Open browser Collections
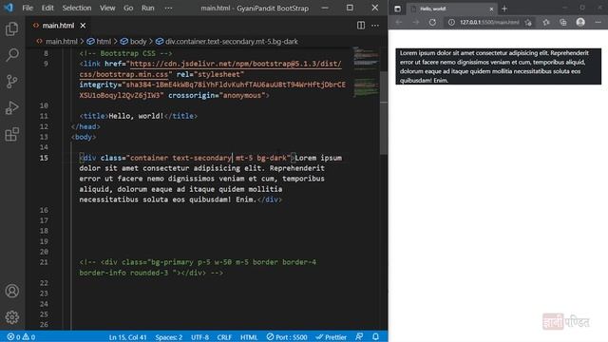The height and width of the screenshot is (342, 608). click(x=563, y=23)
